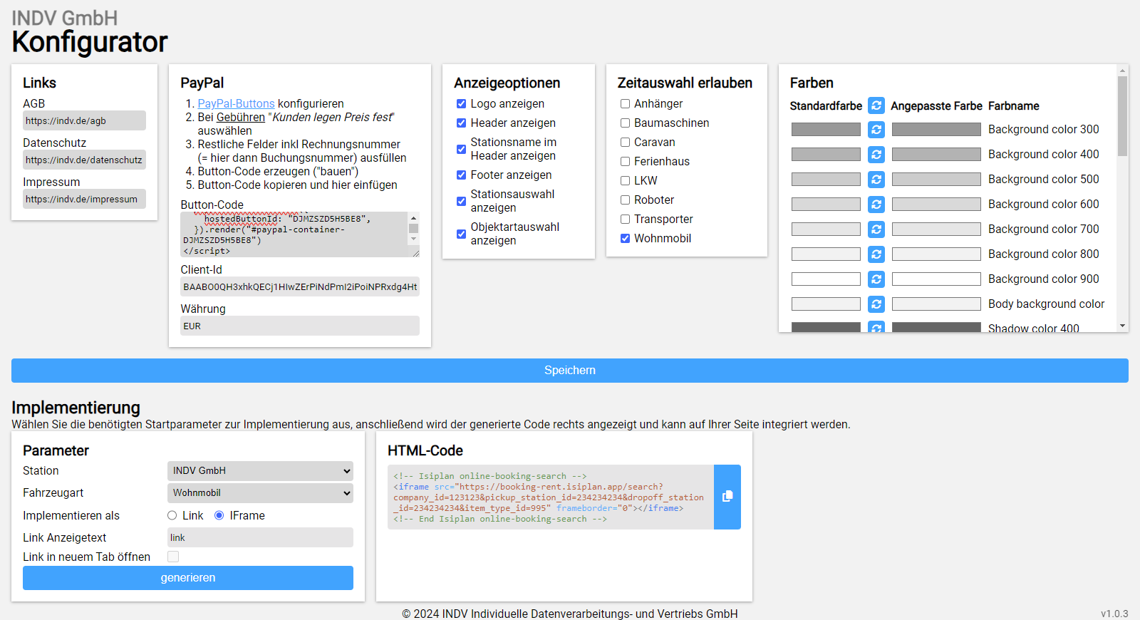Open the Fahrzeugart dropdown showing Wohnmobil
The width and height of the screenshot is (1140, 620).
pyautogui.click(x=260, y=493)
